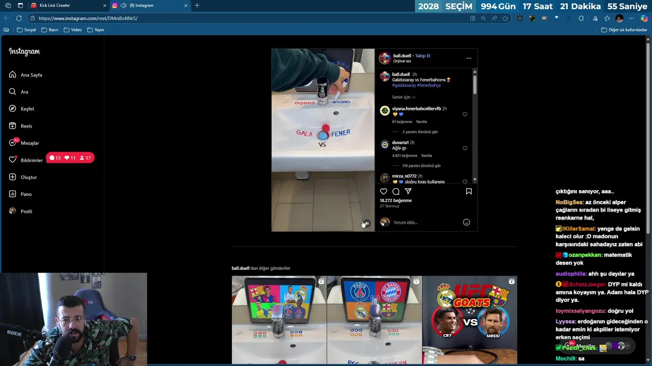
Task: Add page to favorites star icon
Action: (505, 18)
